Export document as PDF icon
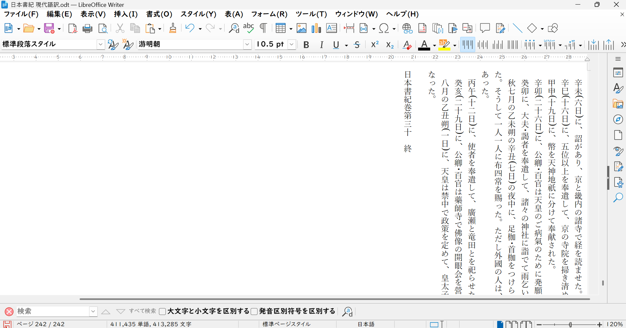The image size is (626, 328). [72, 29]
